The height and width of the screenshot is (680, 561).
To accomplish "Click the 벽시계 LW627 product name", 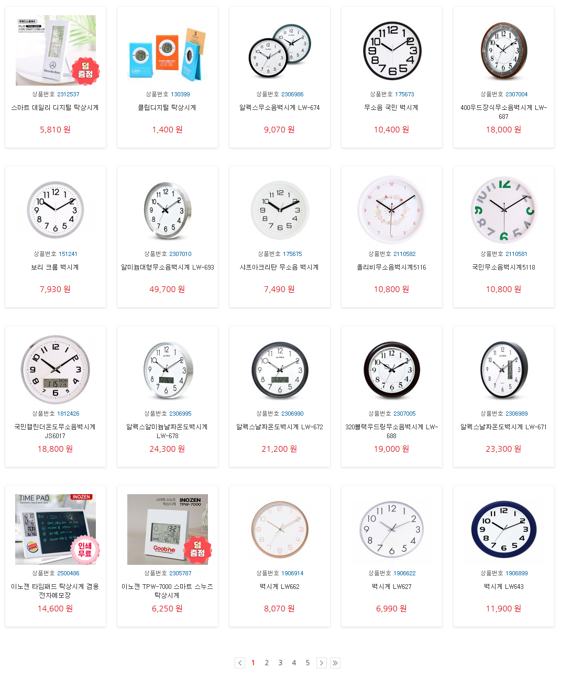I will (x=391, y=586).
